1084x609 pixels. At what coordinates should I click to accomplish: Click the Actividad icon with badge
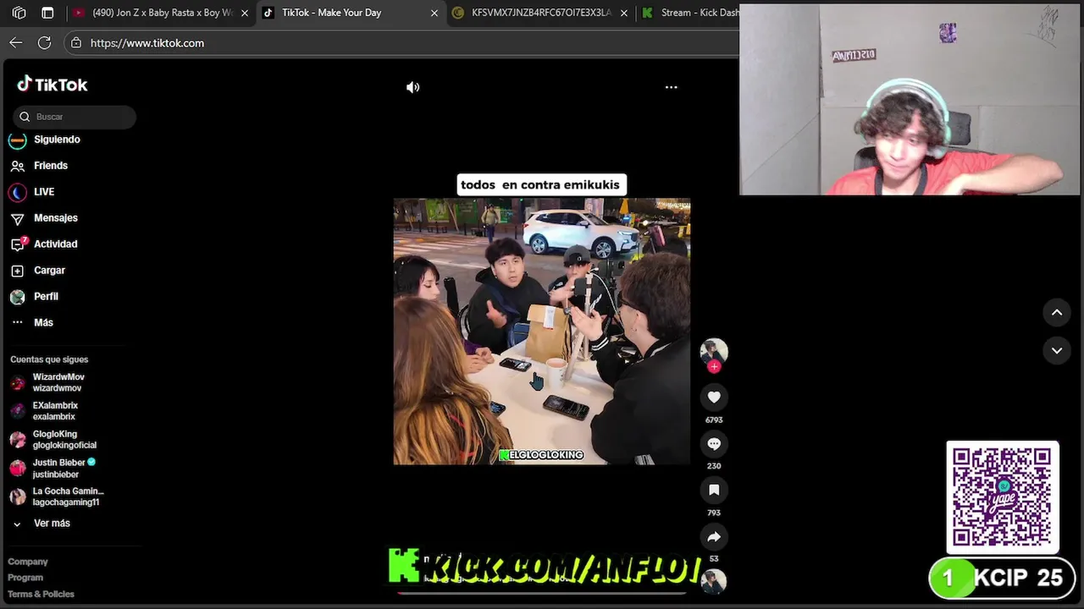18,244
